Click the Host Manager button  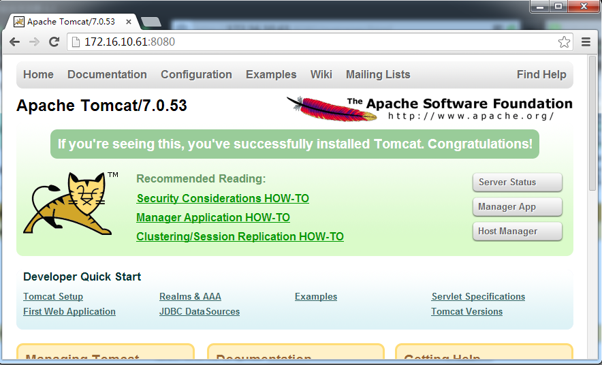(x=518, y=231)
